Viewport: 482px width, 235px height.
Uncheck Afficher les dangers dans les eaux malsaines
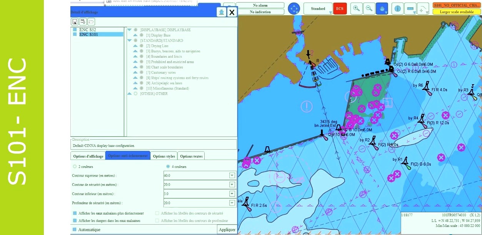point(75,220)
